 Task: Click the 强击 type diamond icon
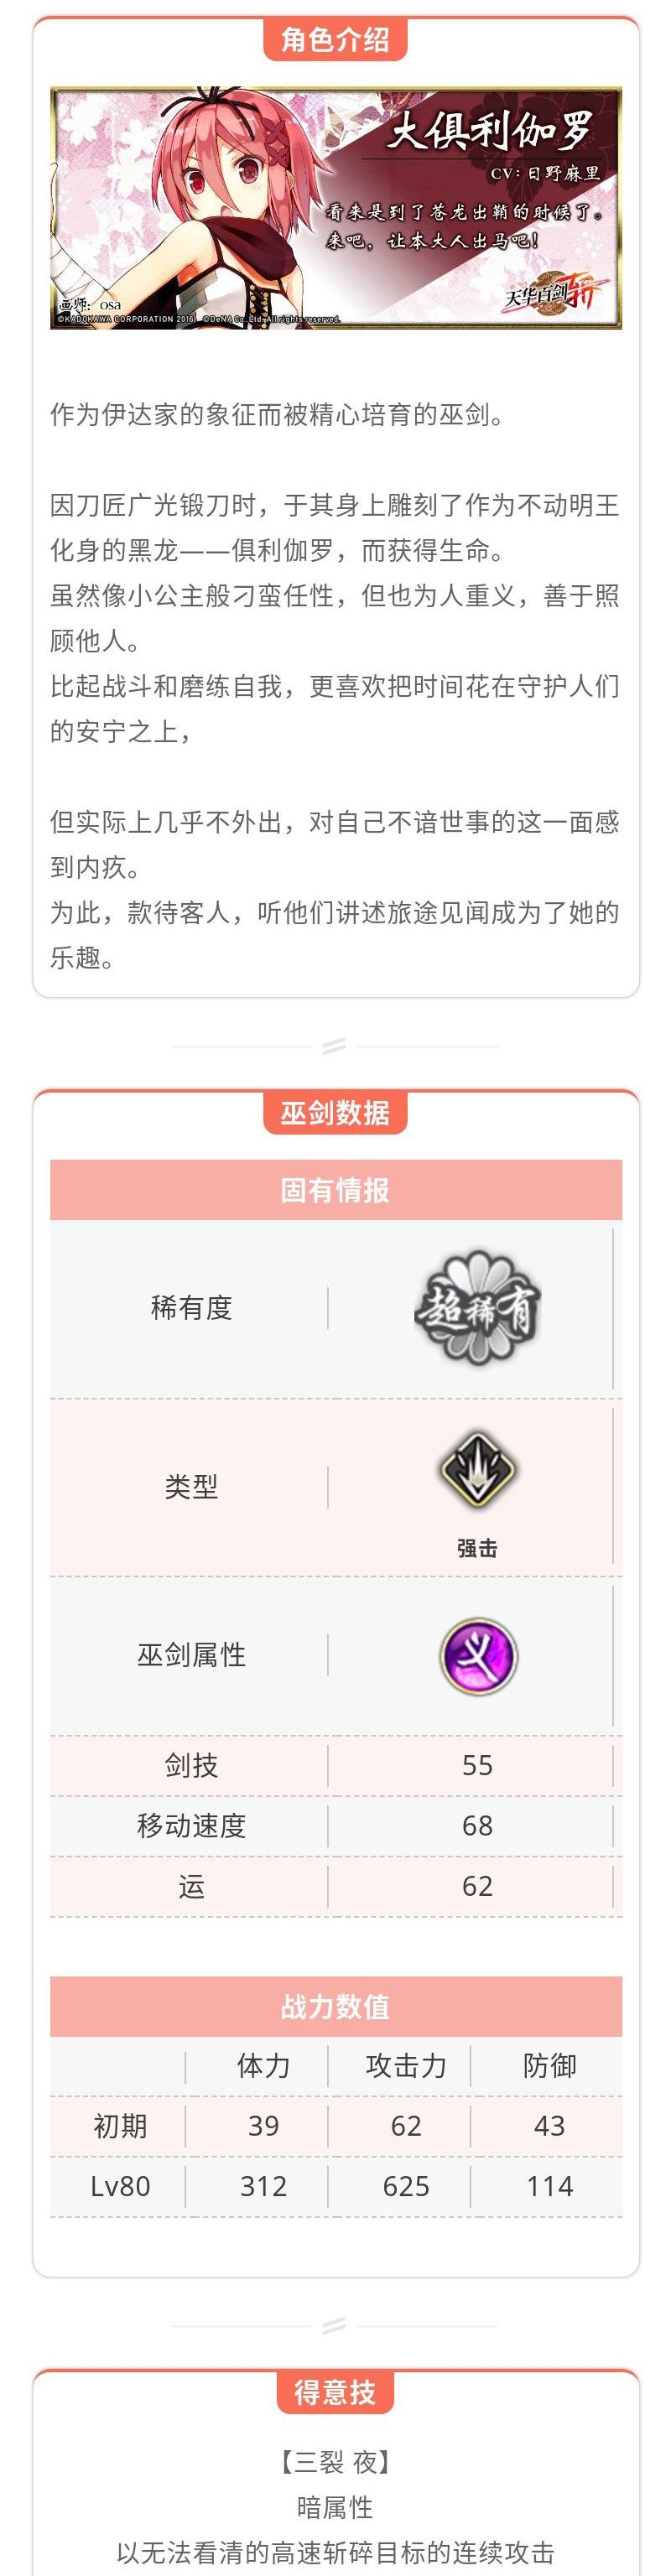click(477, 1470)
